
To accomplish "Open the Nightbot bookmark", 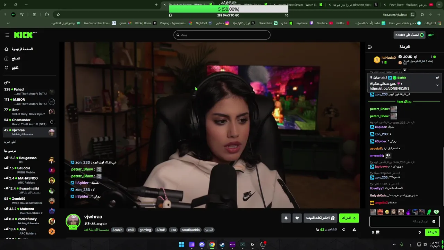I will (x=204, y=23).
